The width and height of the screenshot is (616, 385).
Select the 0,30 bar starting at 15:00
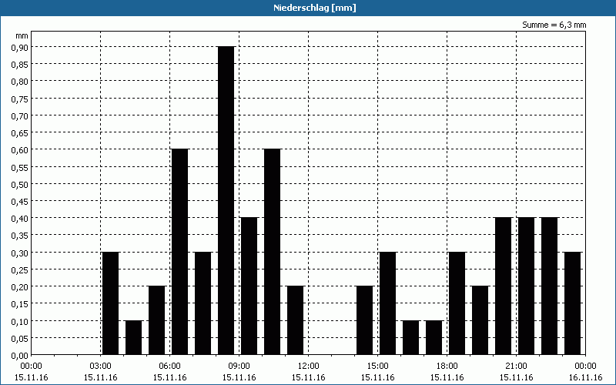click(x=388, y=303)
